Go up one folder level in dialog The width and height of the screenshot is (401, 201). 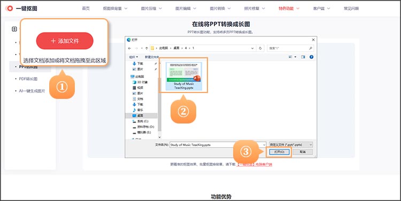tap(146, 48)
